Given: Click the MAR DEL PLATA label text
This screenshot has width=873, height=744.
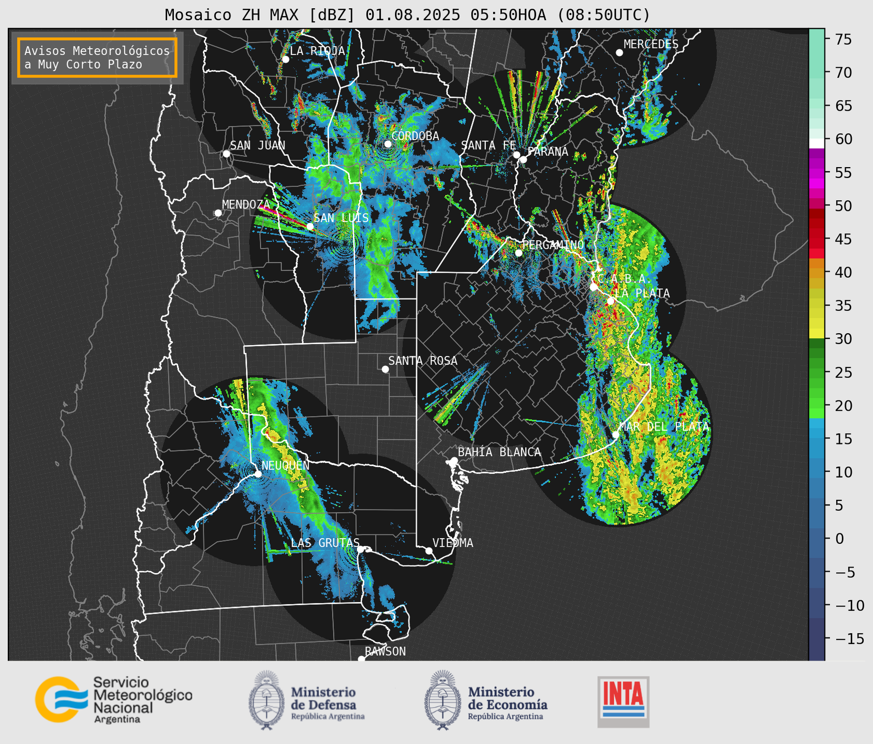Looking at the screenshot, I should [x=664, y=427].
